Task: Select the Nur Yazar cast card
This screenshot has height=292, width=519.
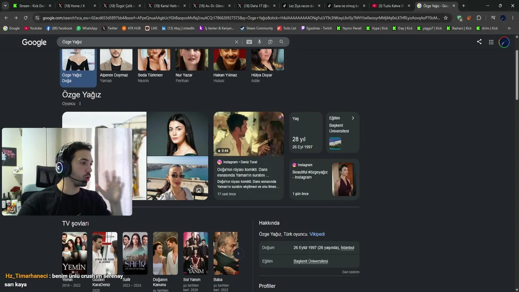Action: [192, 66]
